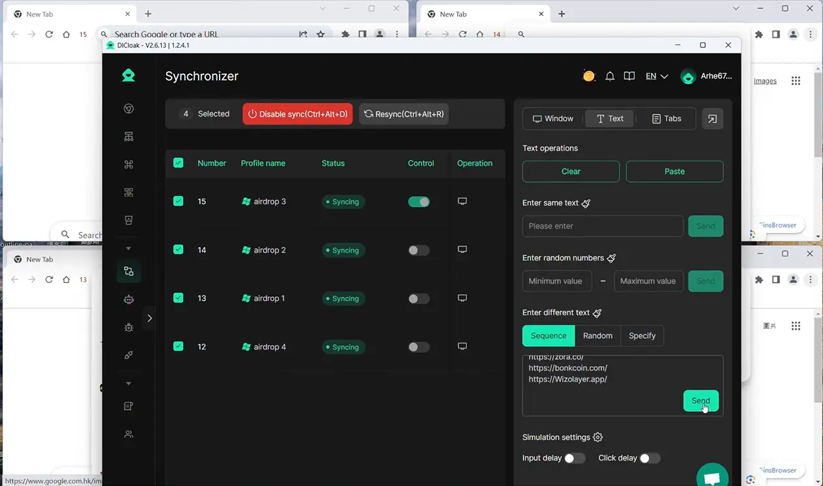Open the browser profiles icon in DICloak sidebar
This screenshot has width=823, height=486.
click(x=128, y=109)
